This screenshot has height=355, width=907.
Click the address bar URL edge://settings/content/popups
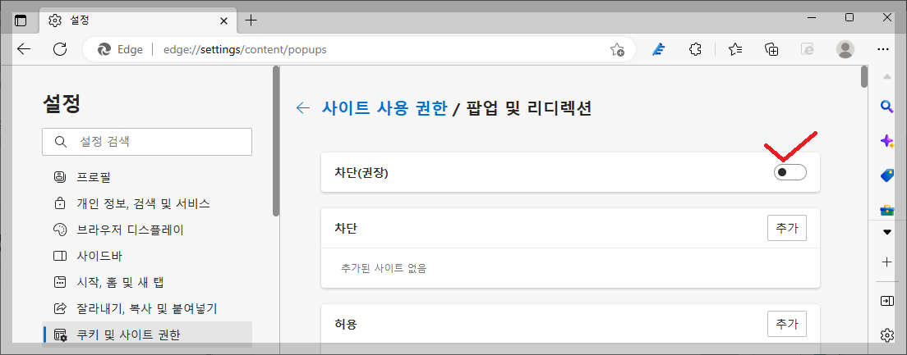[245, 50]
